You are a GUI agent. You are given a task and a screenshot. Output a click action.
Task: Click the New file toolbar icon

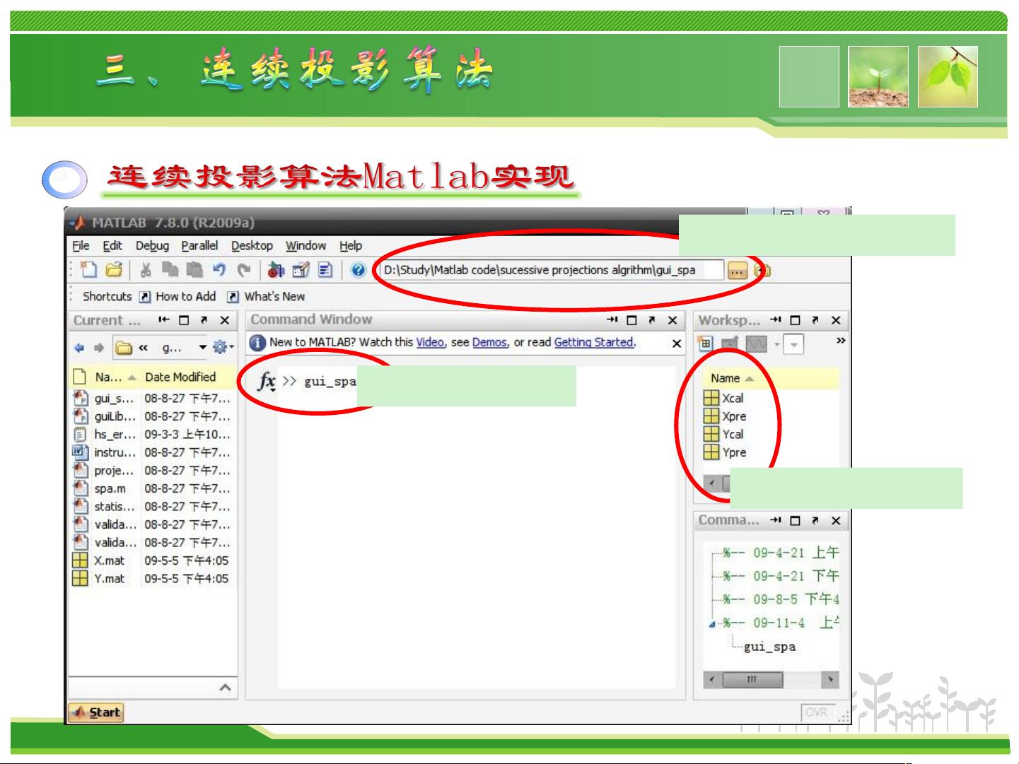[89, 270]
